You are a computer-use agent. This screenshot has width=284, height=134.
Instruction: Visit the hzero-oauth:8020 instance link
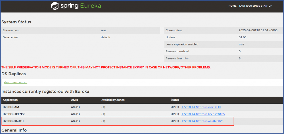tap(202, 121)
